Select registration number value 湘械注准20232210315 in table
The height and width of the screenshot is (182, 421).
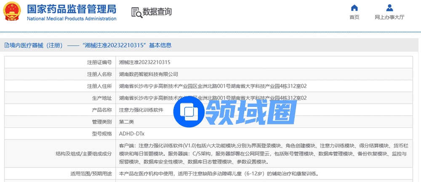pos(144,62)
